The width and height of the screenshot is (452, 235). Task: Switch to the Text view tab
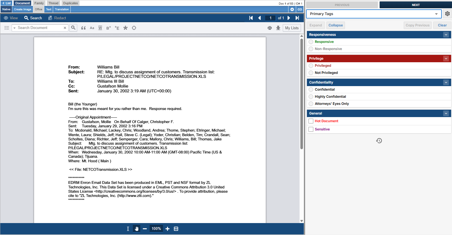[49, 9]
